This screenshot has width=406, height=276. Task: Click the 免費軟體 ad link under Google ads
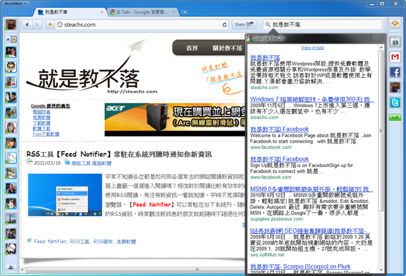coord(42,117)
